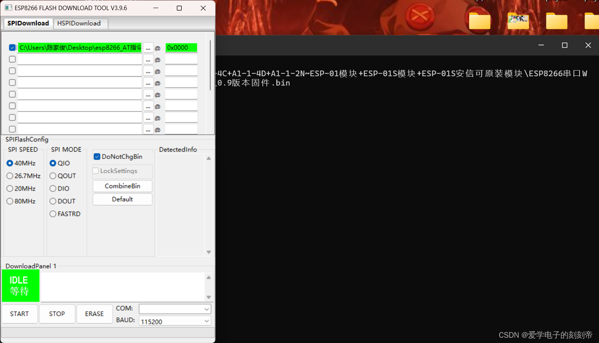599x343 pixels.
Task: Click the ESP8266 tool title bar icon
Action: 8,8
